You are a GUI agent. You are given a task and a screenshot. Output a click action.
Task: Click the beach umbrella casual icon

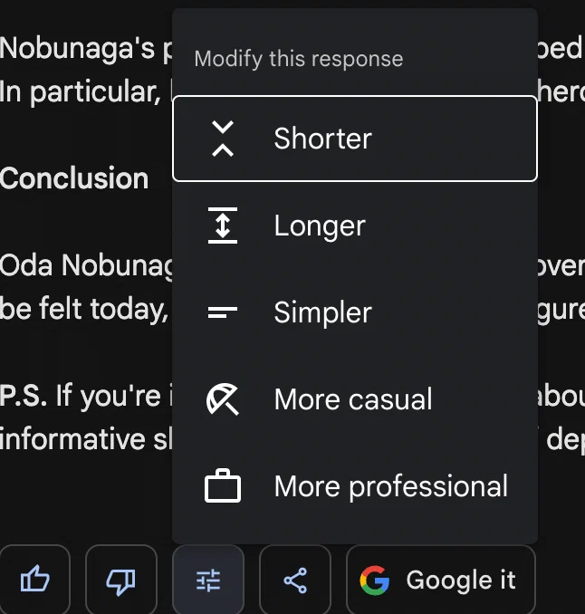223,399
